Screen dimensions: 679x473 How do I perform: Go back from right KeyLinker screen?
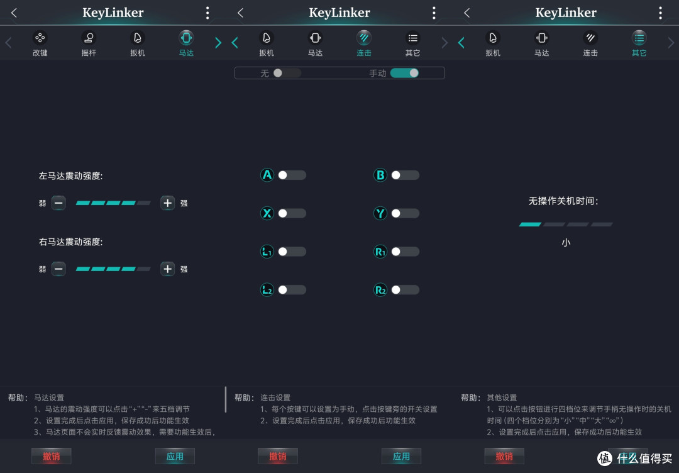click(466, 13)
